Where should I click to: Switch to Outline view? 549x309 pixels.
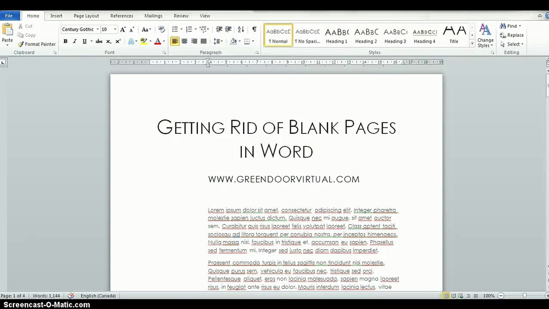coord(468,296)
